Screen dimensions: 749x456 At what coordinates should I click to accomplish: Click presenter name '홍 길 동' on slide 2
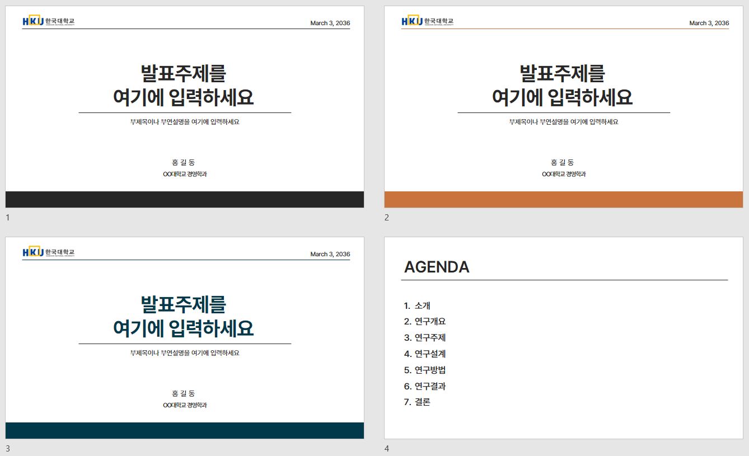pos(563,162)
